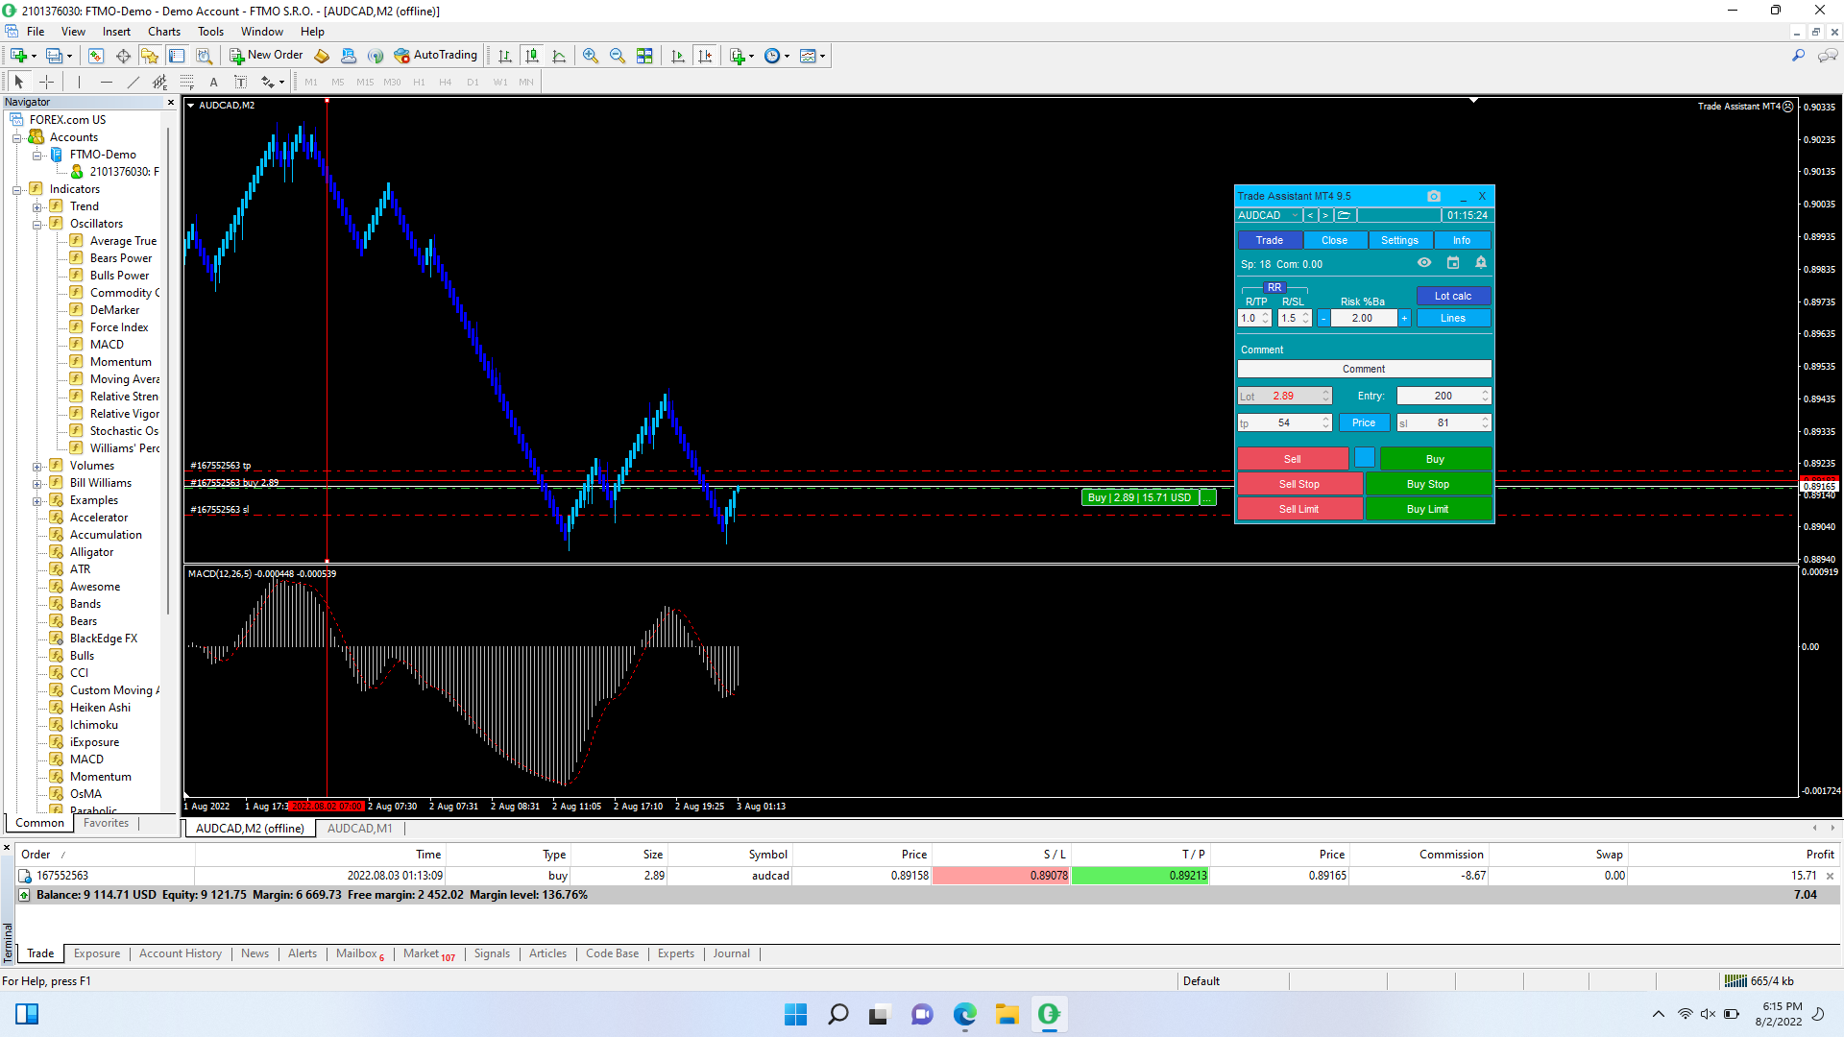The height and width of the screenshot is (1037, 1844).
Task: Click the candlestick chart type icon
Action: (531, 56)
